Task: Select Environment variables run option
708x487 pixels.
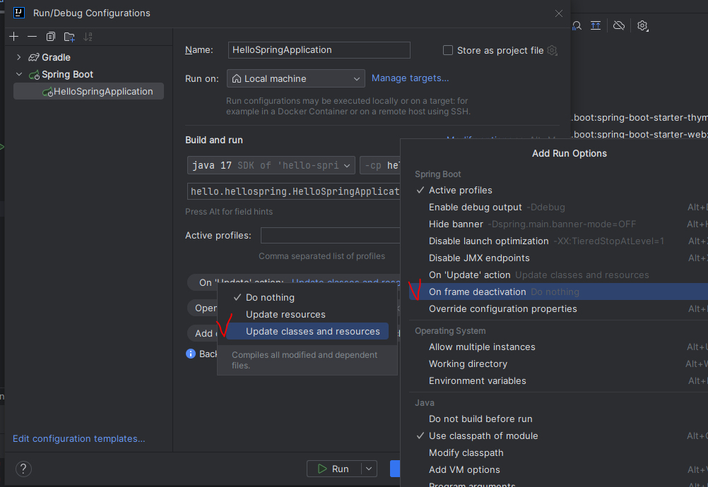Action: click(558, 380)
